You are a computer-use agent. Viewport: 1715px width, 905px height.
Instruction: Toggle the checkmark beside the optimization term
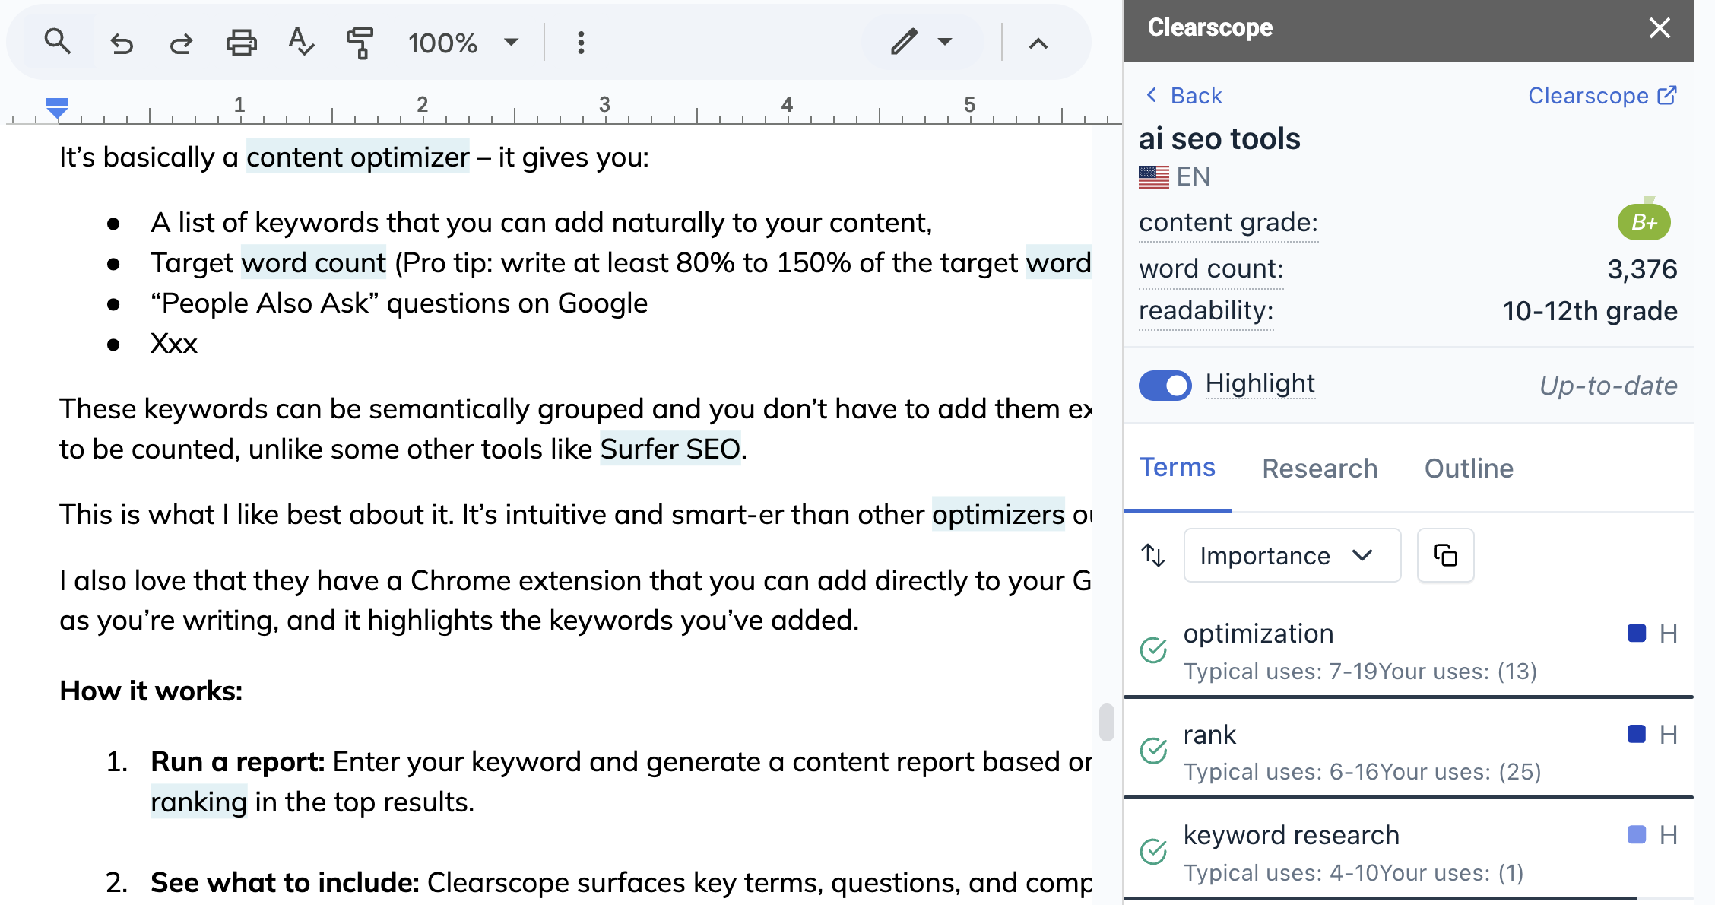tap(1152, 650)
